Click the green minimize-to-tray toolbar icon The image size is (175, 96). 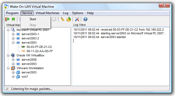point(13,19)
